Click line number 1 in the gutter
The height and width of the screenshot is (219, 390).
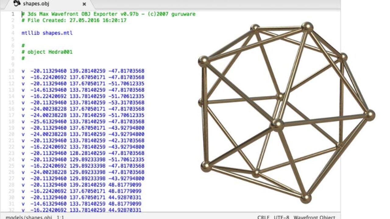click(12, 14)
